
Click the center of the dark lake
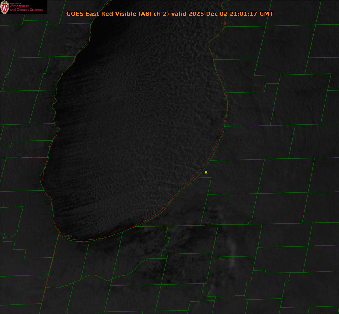point(136,130)
